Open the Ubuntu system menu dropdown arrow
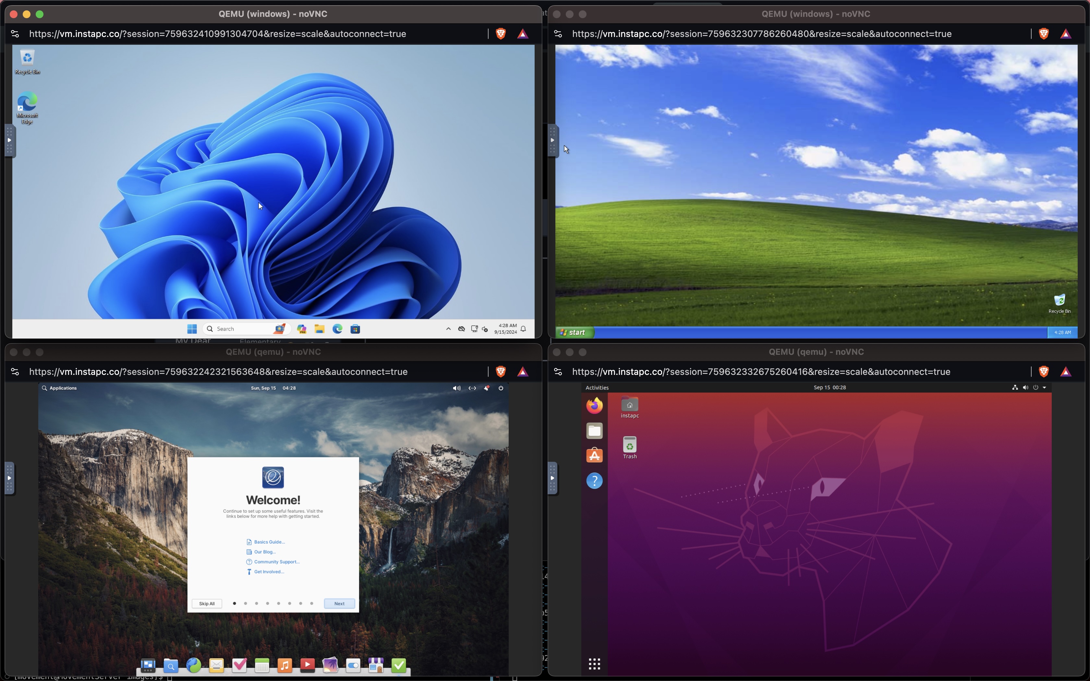1090x681 pixels. tap(1045, 387)
